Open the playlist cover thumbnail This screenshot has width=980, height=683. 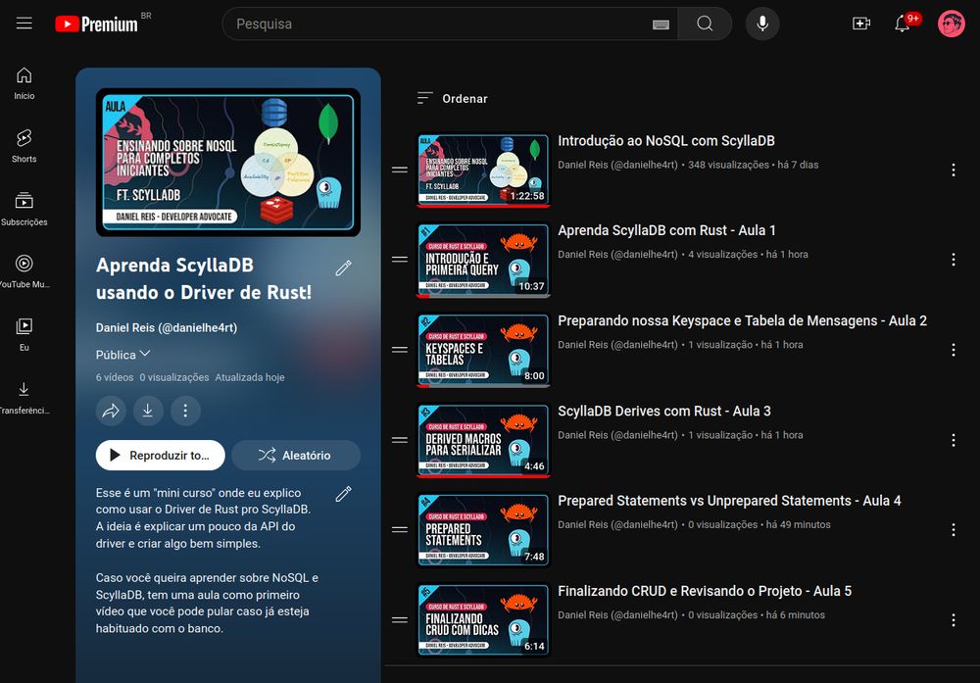pos(228,163)
